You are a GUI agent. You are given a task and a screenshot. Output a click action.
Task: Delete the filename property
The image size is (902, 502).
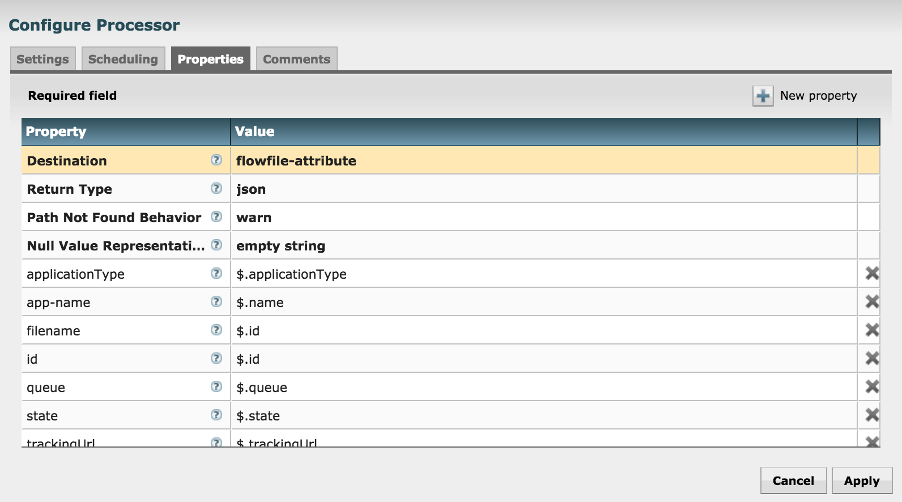(x=872, y=330)
